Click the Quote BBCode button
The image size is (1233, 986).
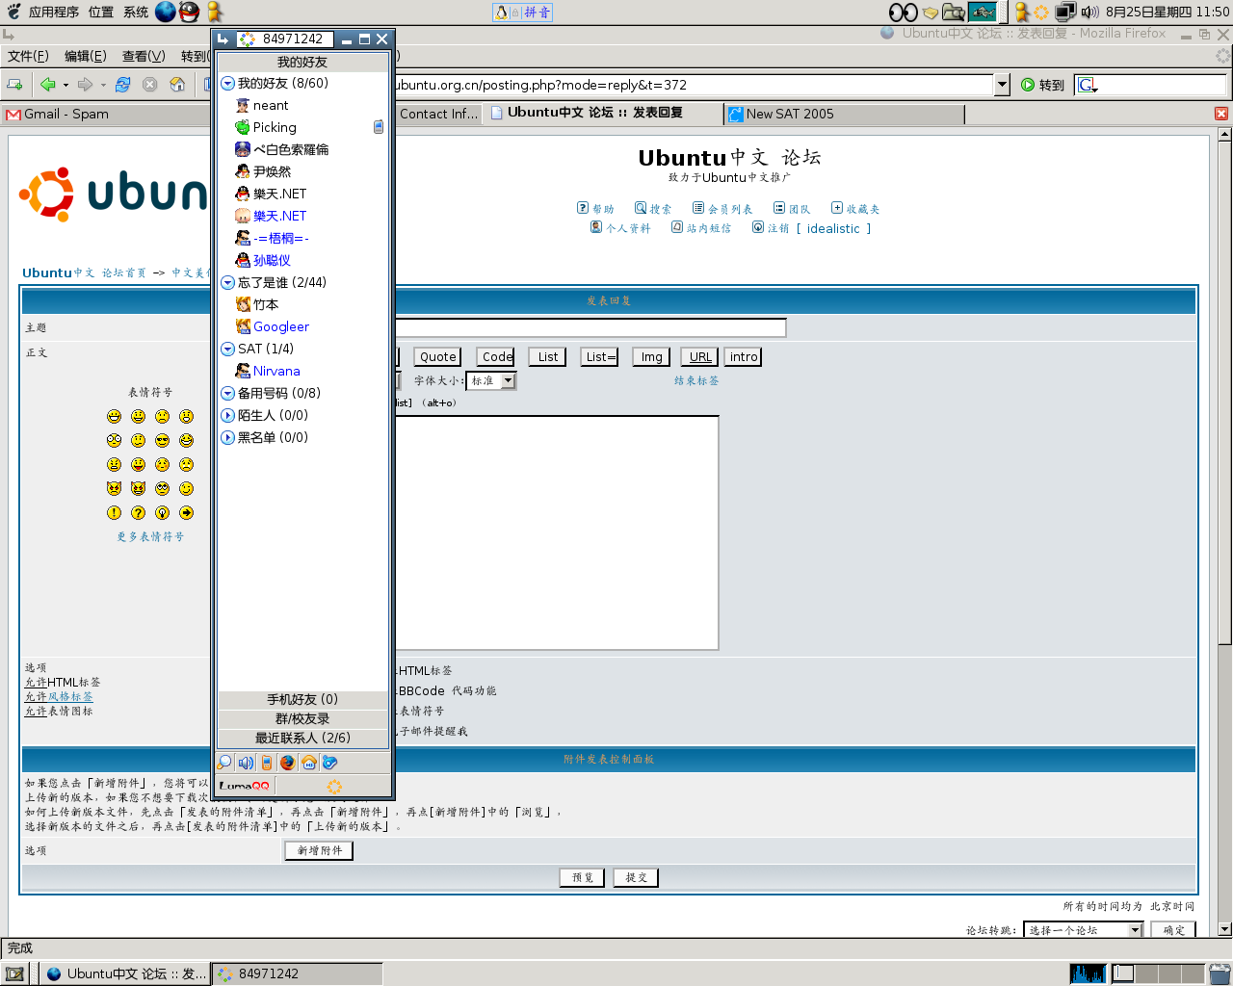pyautogui.click(x=438, y=356)
